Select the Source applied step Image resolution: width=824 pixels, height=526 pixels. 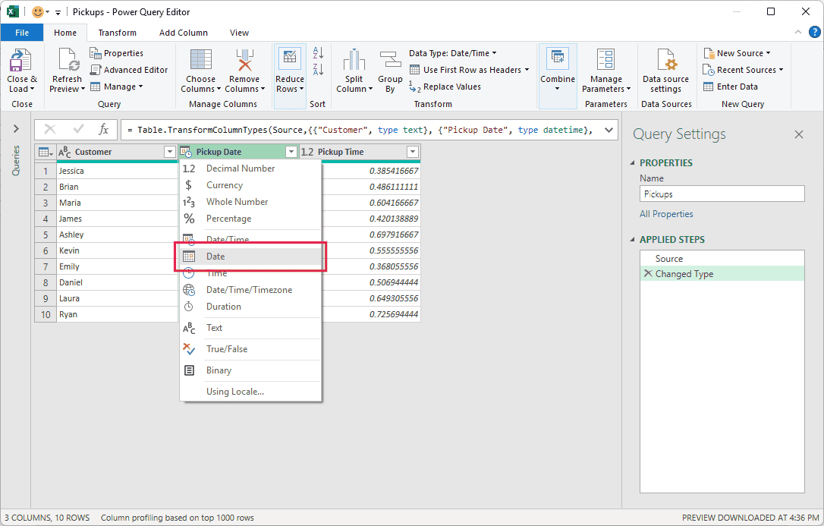722,259
